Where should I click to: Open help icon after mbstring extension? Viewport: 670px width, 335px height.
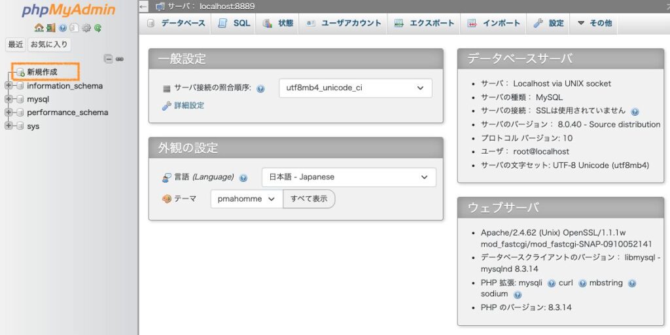(632, 283)
